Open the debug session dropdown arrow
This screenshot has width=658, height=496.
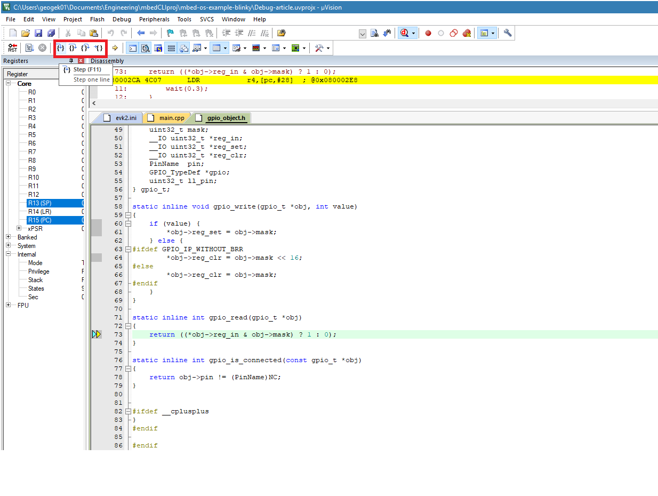click(x=413, y=33)
